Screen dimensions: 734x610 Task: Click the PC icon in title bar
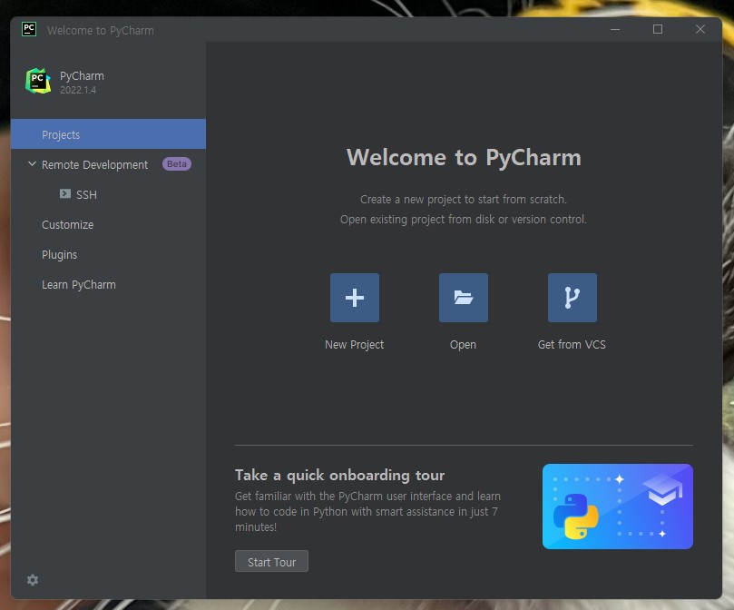(29, 29)
